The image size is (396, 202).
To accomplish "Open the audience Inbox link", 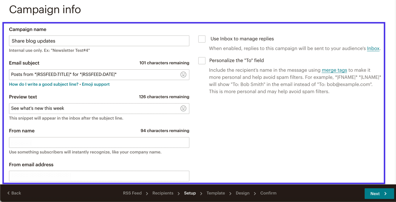I will pos(373,48).
